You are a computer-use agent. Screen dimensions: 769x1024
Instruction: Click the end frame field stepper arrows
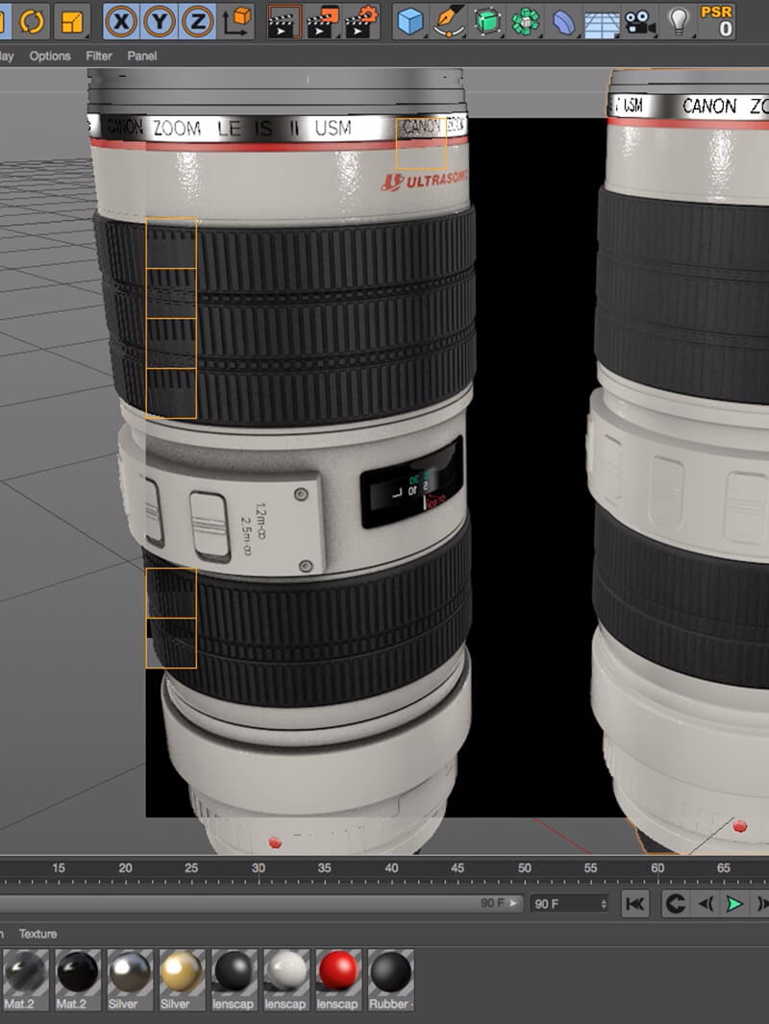pos(604,904)
